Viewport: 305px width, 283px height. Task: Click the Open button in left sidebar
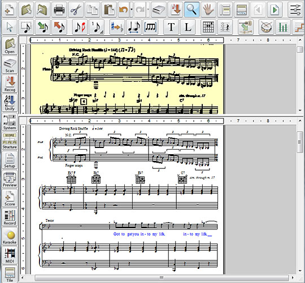(10, 46)
